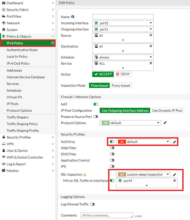The image size is (190, 220).
Task: Enable the Web Filter toggle
Action: coord(112,148)
